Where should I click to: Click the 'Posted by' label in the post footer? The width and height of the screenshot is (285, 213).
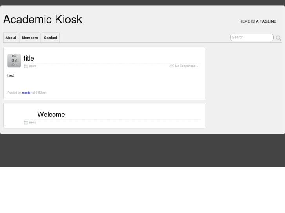point(14,93)
